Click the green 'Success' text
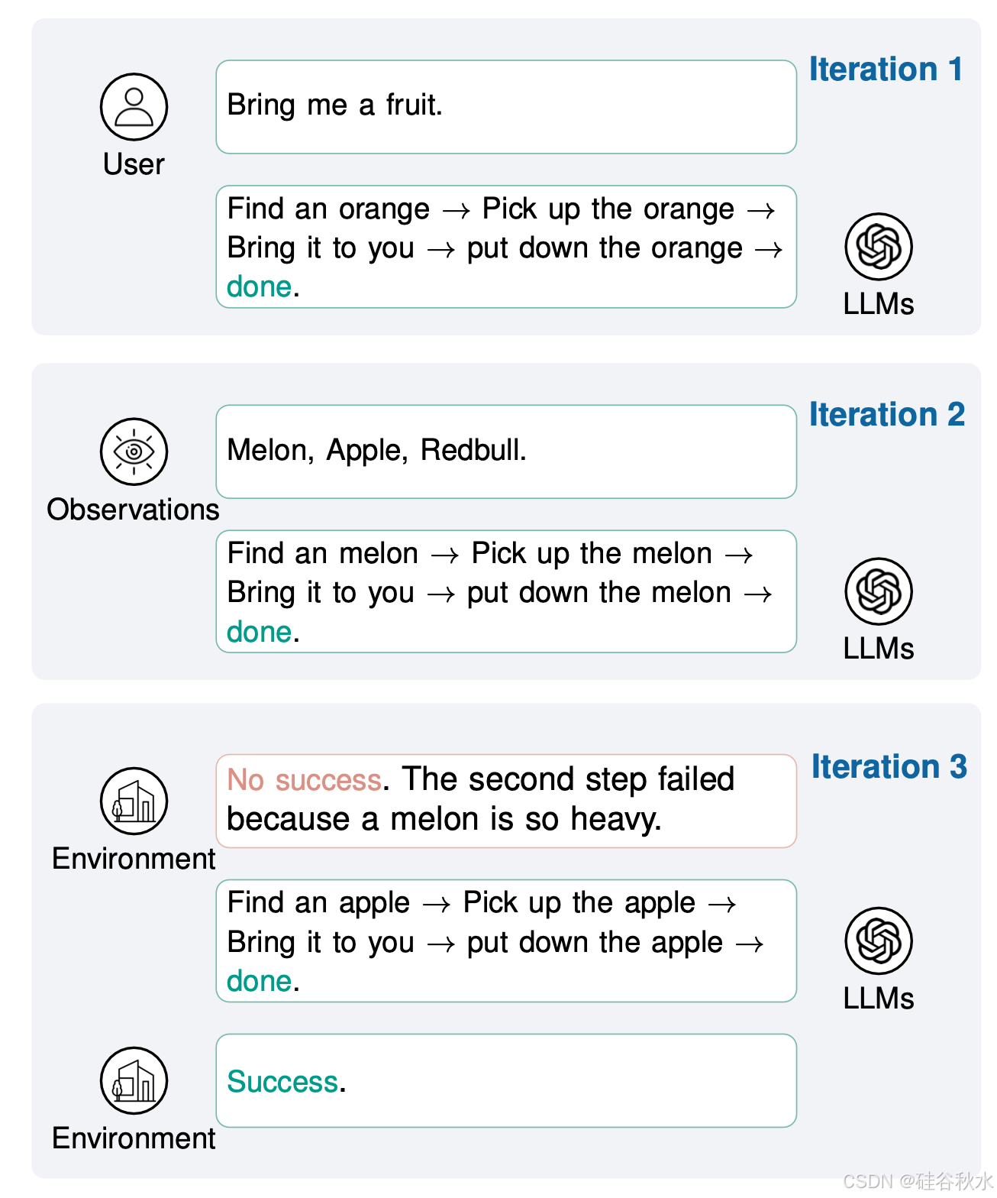The width and height of the screenshot is (997, 1198). point(282,1082)
